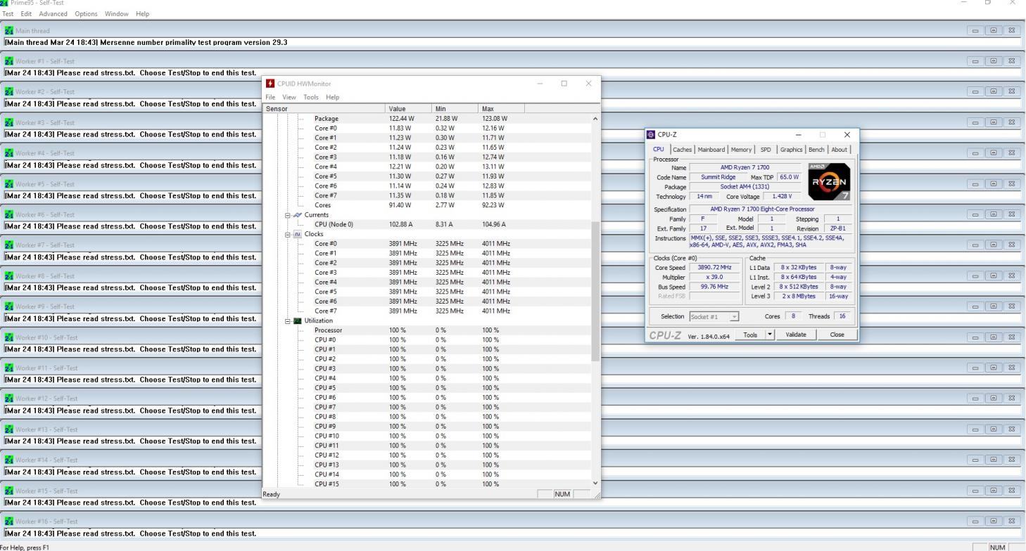This screenshot has height=551, width=1026.
Task: Click the Worker #13 window icon
Action: click(x=8, y=429)
